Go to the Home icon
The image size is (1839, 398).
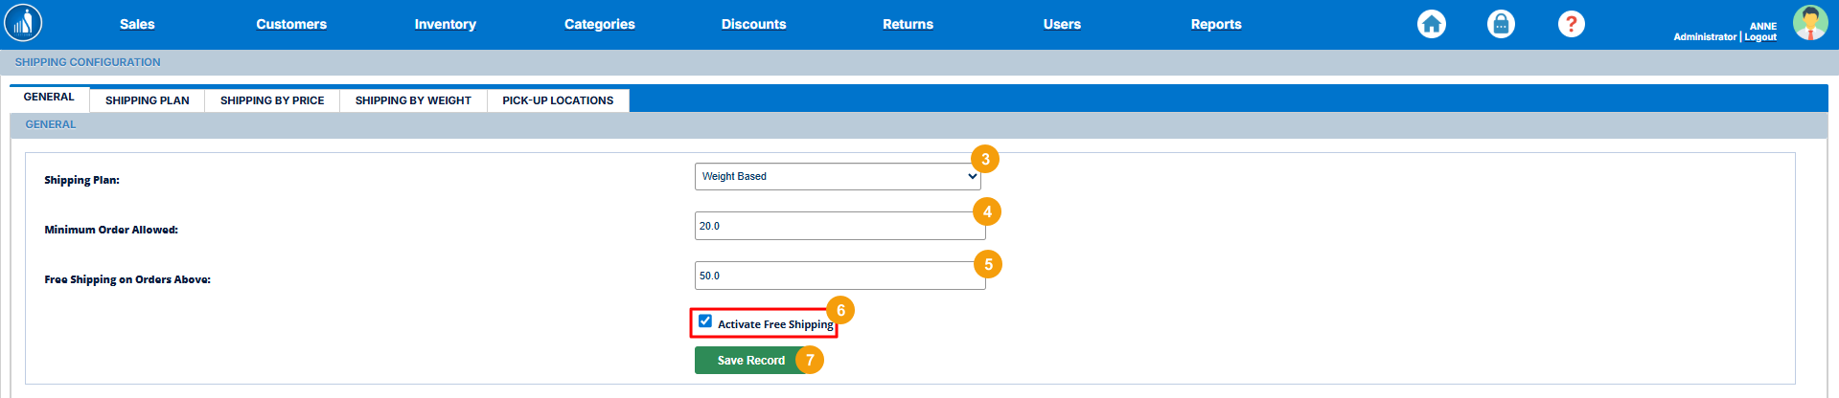1431,24
